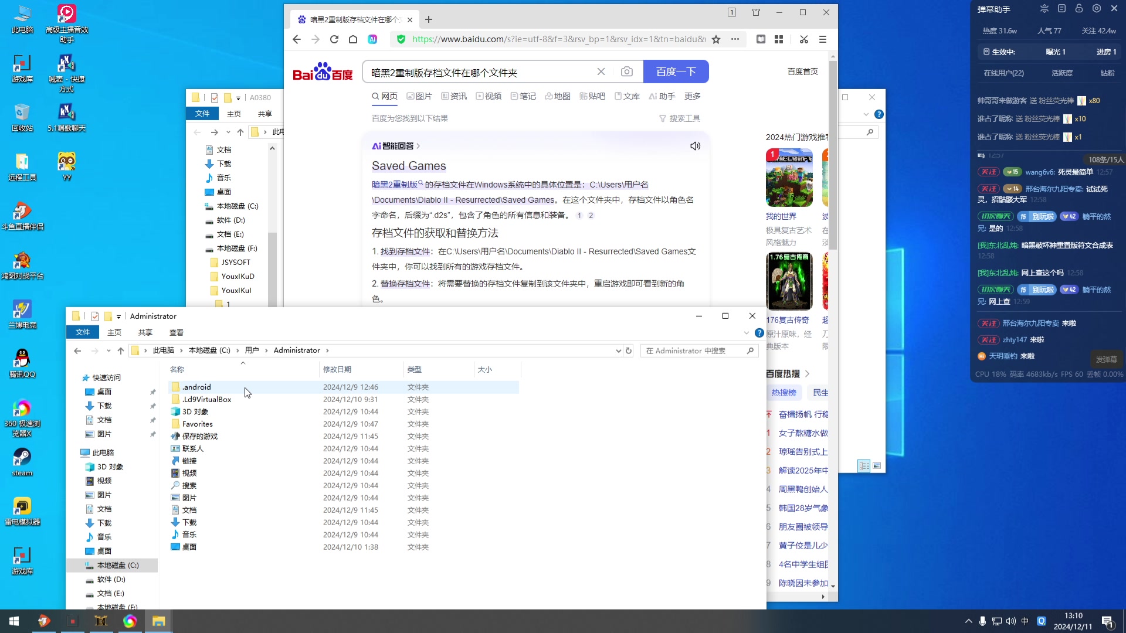Open the URL bar more options dots
1126x633 pixels.
[735, 39]
